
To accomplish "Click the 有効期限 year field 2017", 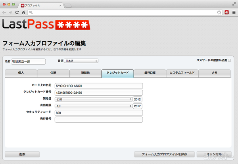I will pyautogui.click(x=138, y=106).
